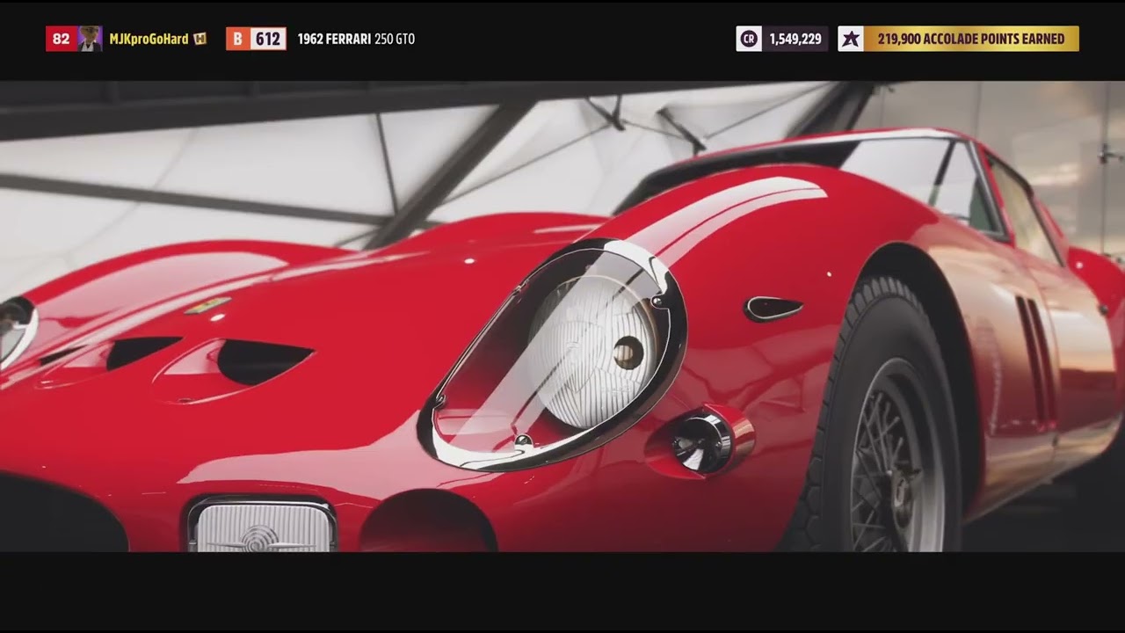Click the orange B class badge
This screenshot has height=633, width=1125.
point(238,39)
